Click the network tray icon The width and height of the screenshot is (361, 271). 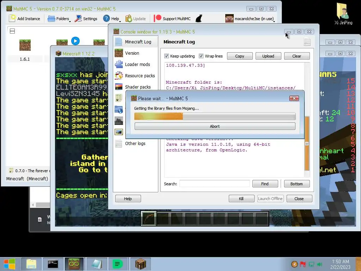tap(312, 264)
